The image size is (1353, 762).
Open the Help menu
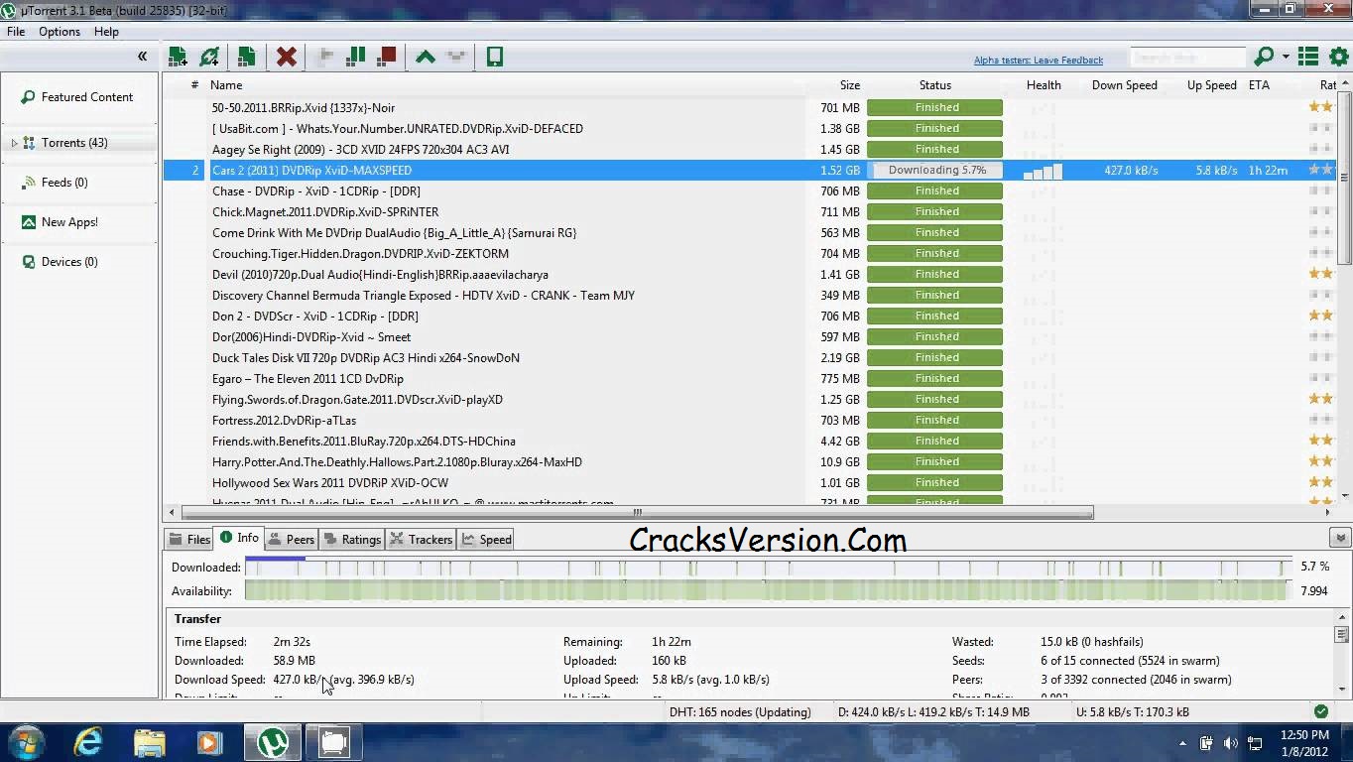pos(106,31)
